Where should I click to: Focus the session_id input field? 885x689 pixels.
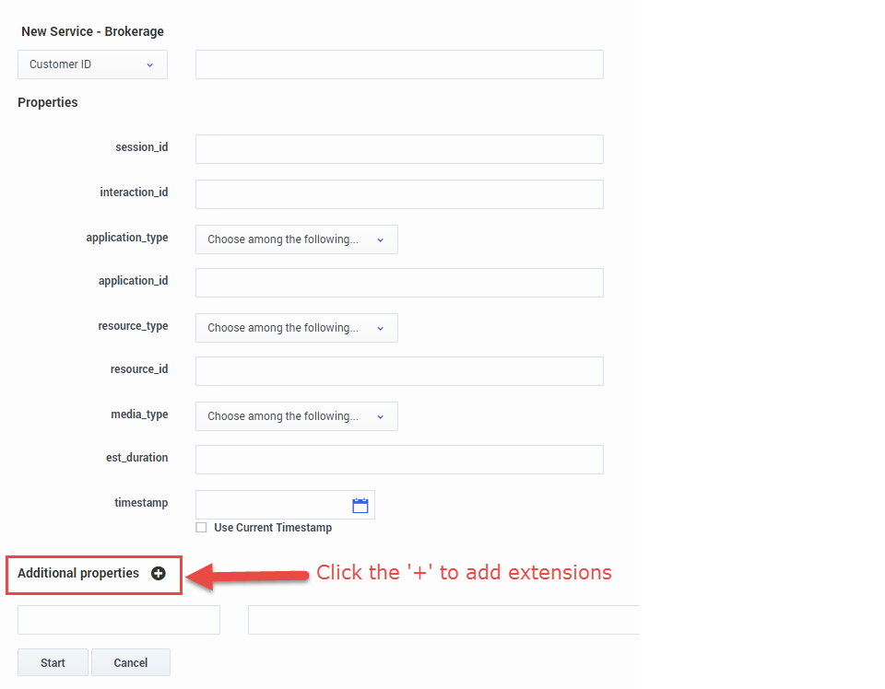399,149
